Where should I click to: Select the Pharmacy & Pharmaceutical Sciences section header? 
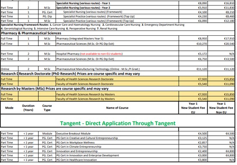coord(31,33)
